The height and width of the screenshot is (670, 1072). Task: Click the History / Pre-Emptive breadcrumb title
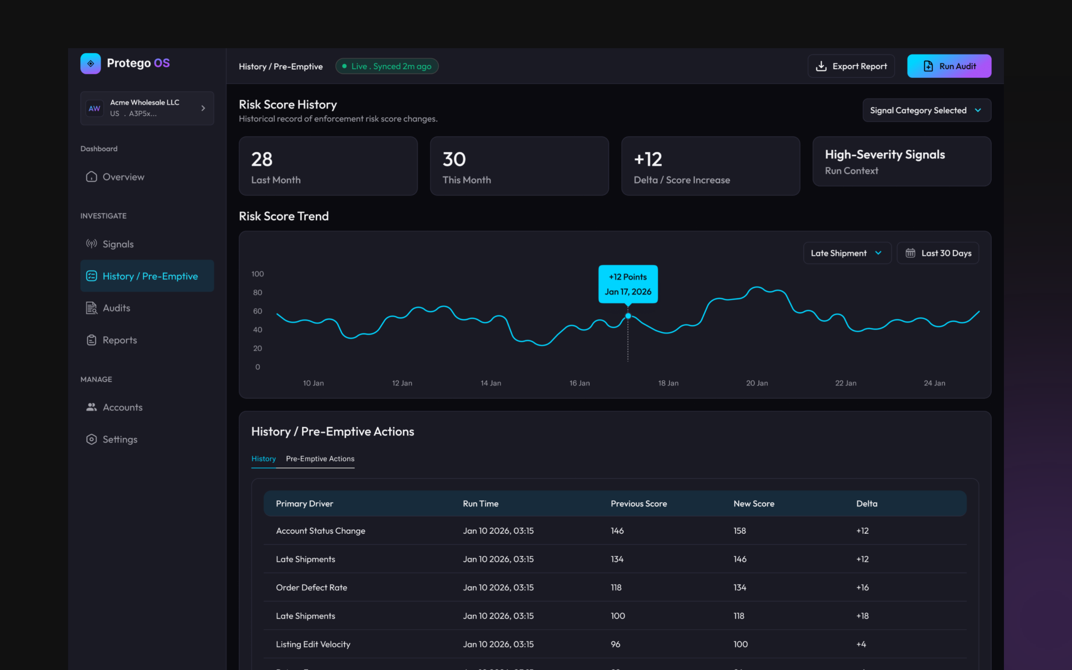point(281,67)
